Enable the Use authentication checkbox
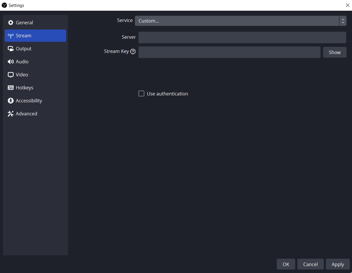 141,93
